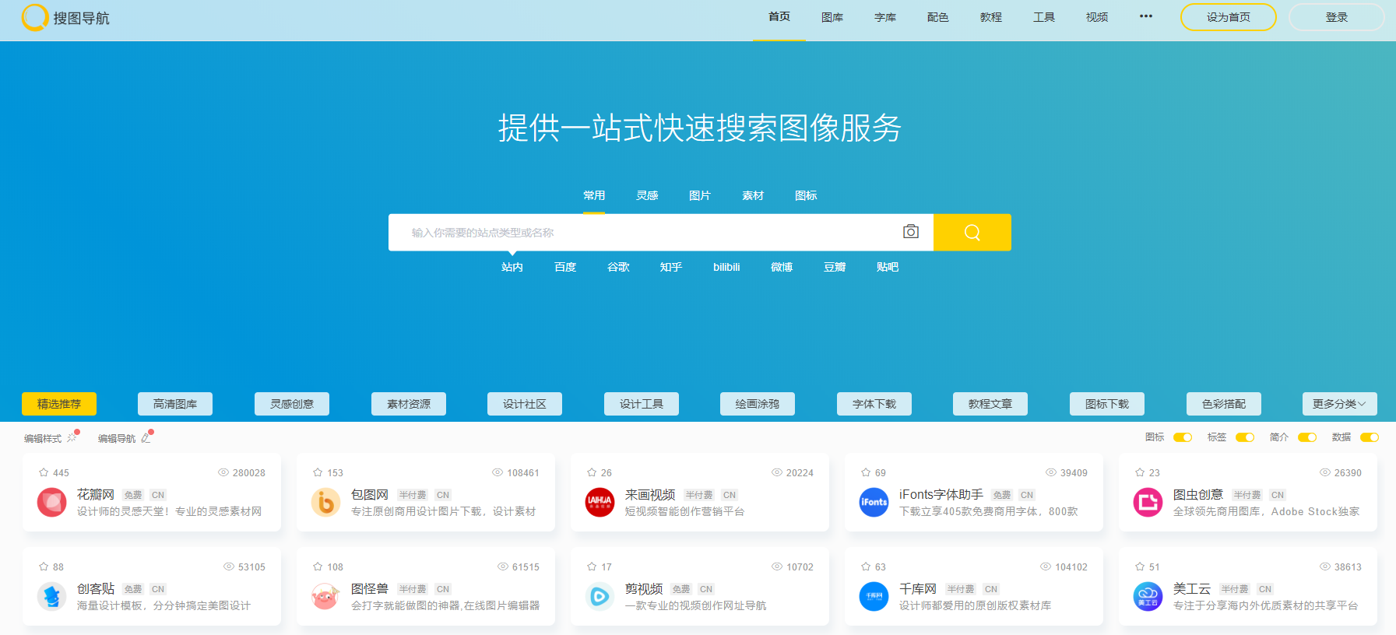Open the 包图网 site logo
The image size is (1396, 635).
click(x=326, y=502)
